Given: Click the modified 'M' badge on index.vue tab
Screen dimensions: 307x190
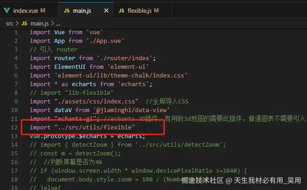Looking at the screenshot, I should [43, 10].
